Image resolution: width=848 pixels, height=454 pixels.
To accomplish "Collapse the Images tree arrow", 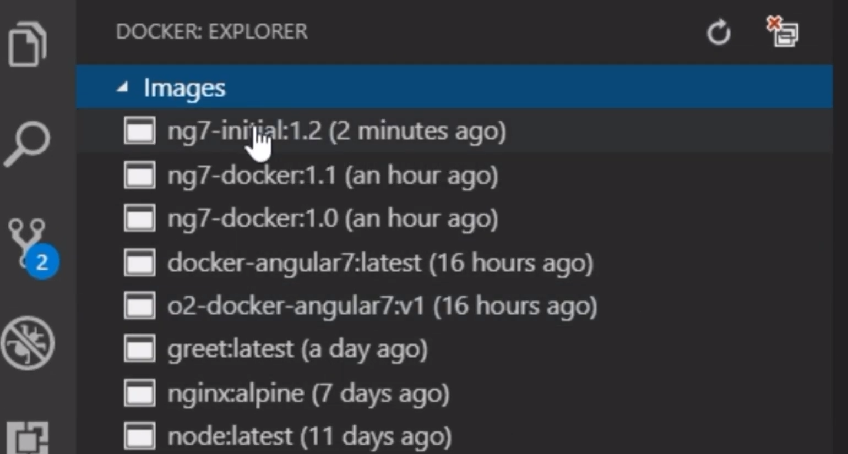I will tap(122, 87).
